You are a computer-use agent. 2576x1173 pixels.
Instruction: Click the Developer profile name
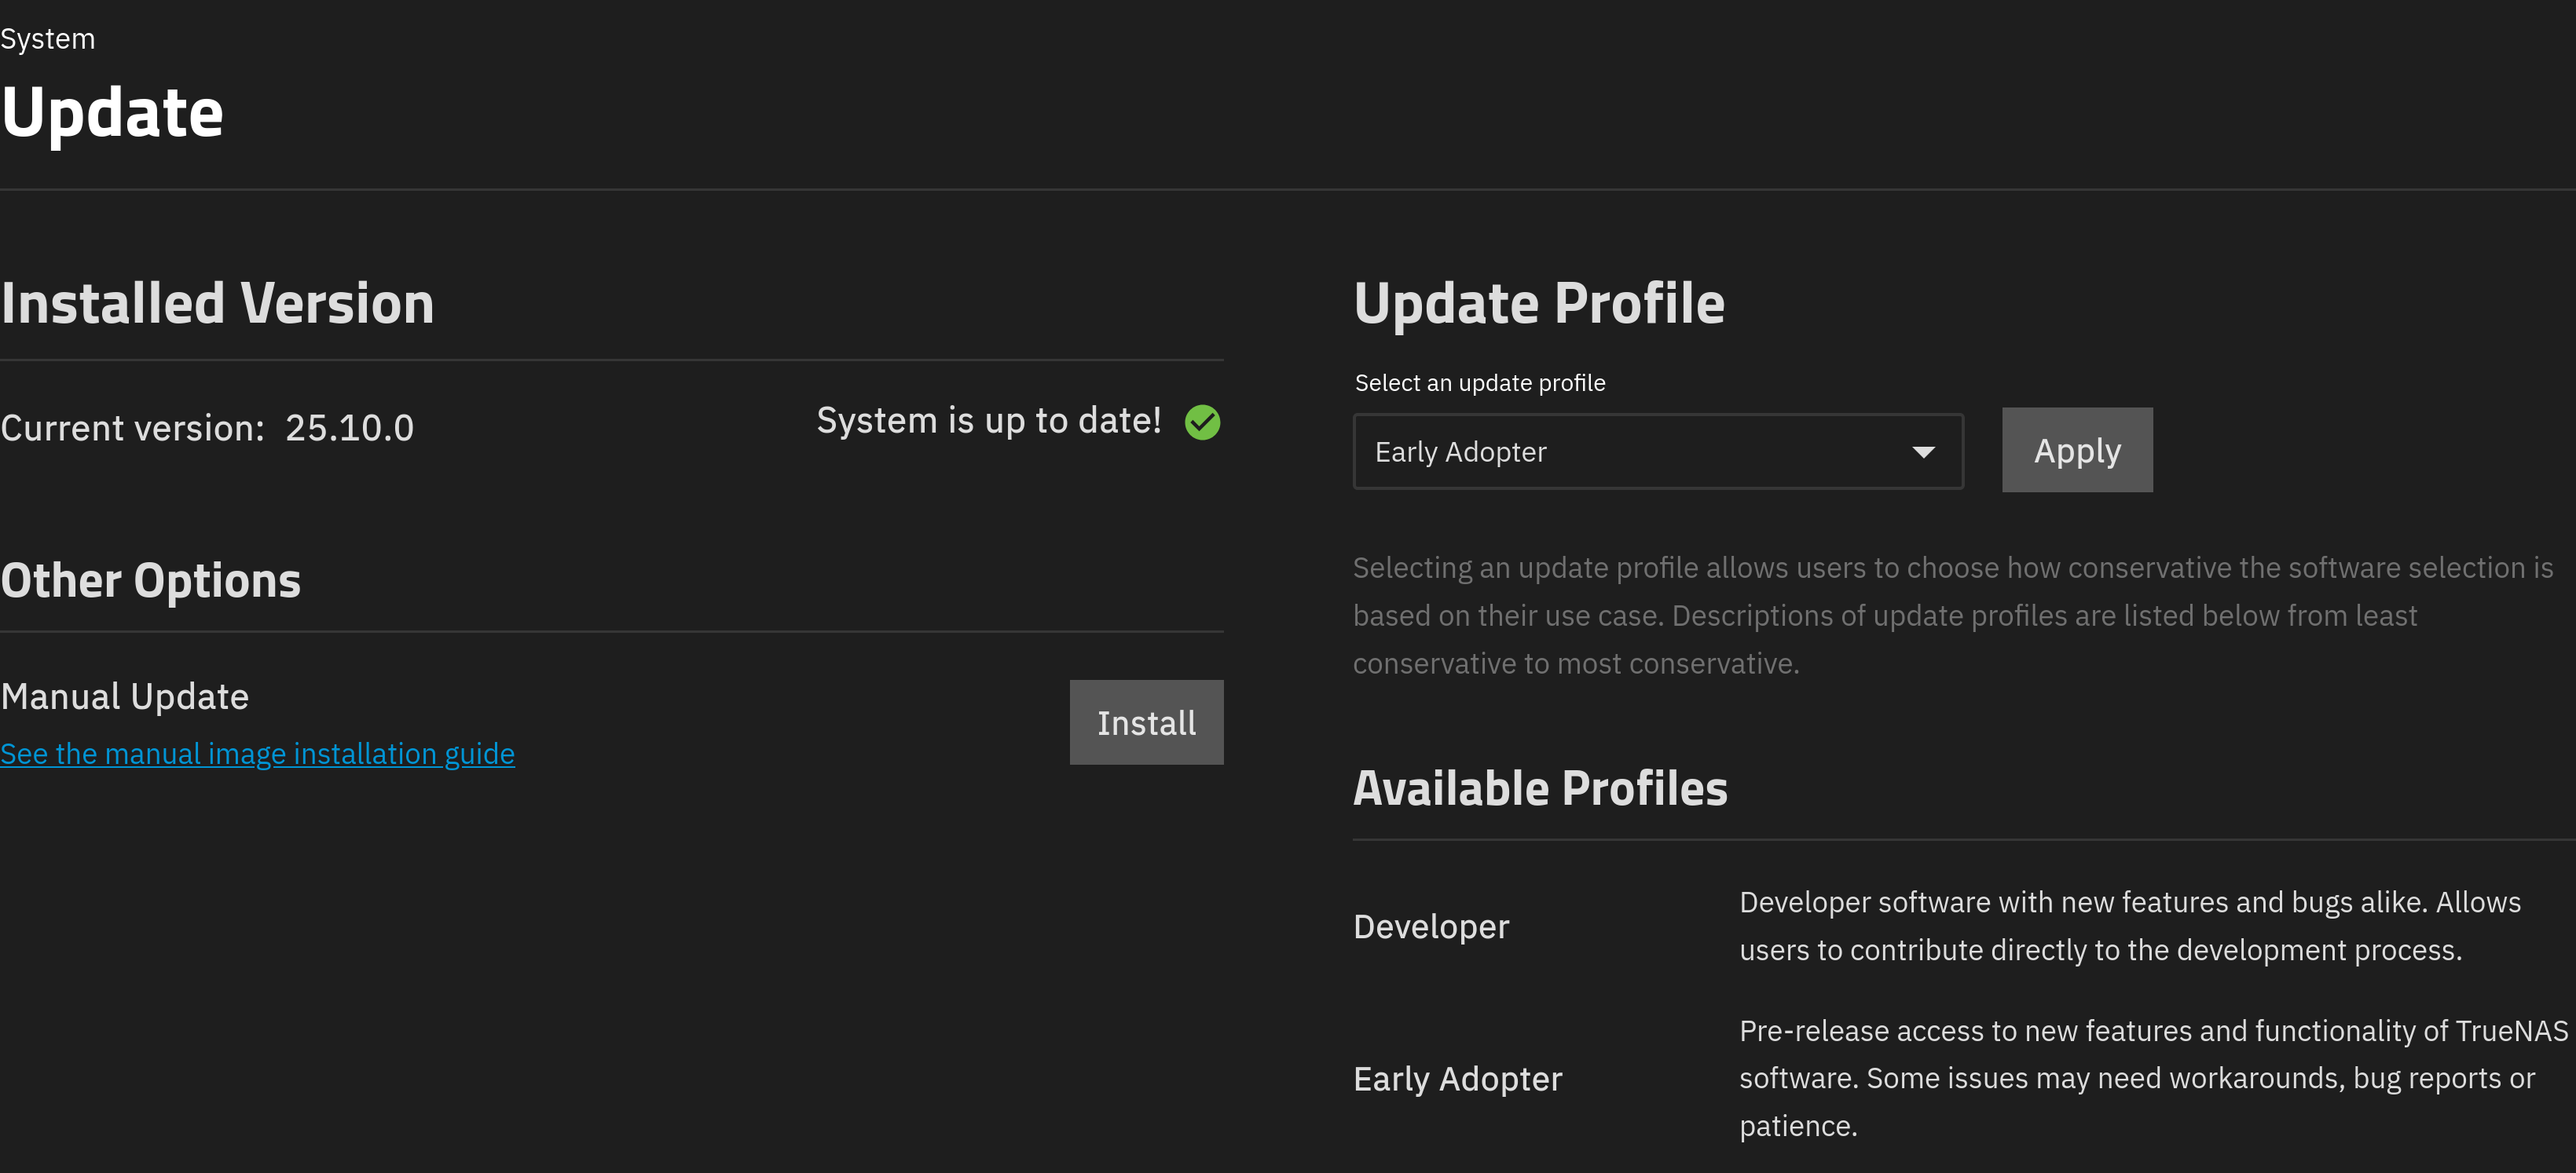1430,926
